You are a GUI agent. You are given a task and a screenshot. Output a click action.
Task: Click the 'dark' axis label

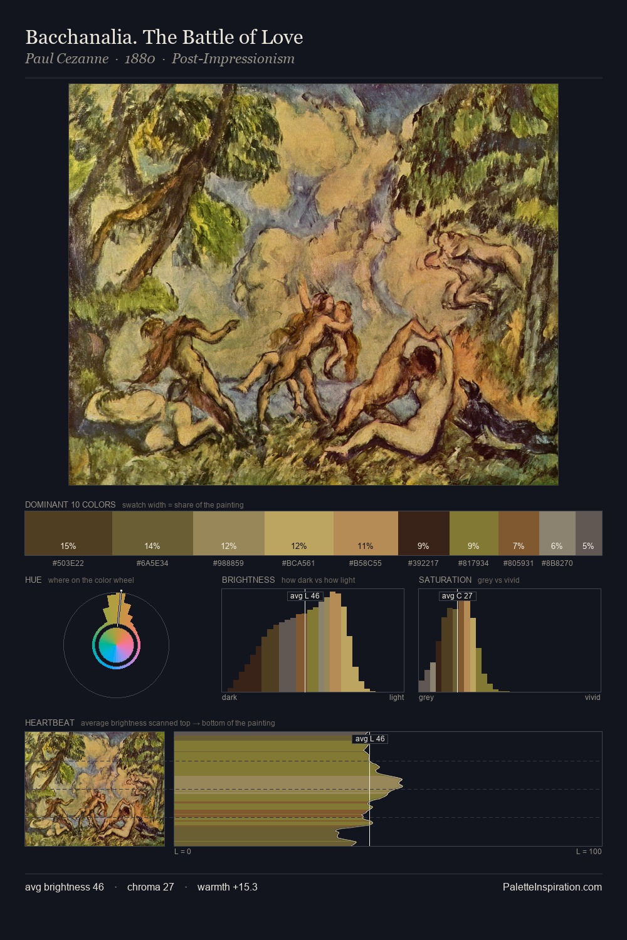coord(229,697)
